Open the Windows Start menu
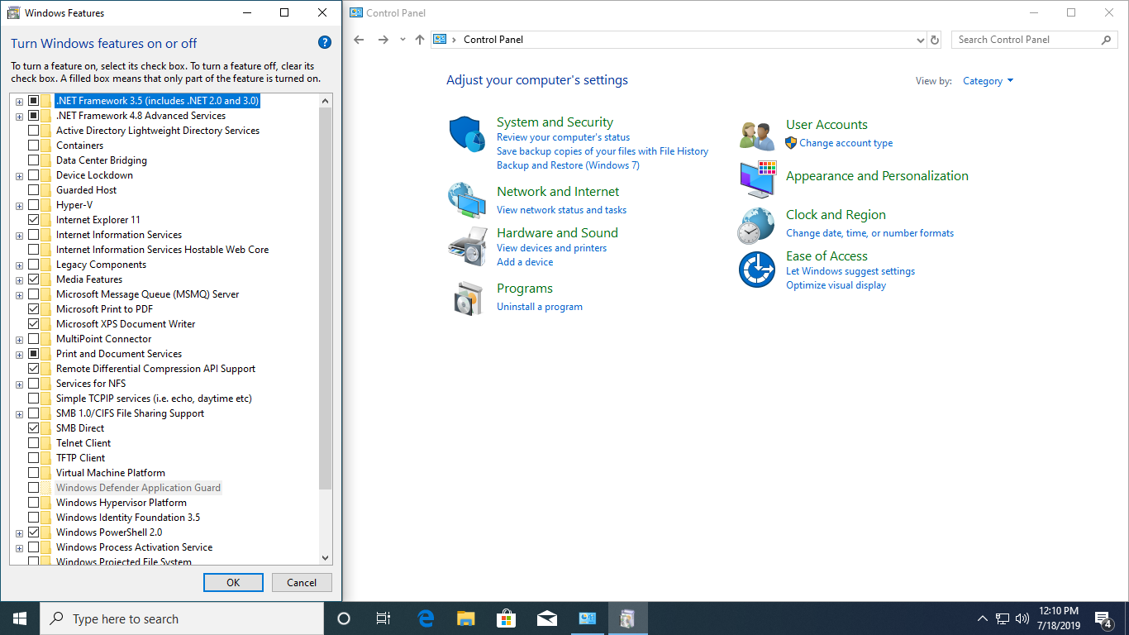This screenshot has height=635, width=1129. click(x=20, y=618)
